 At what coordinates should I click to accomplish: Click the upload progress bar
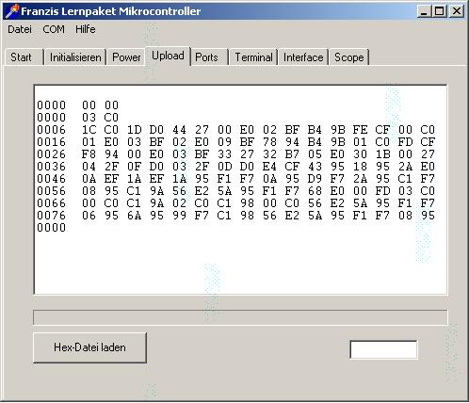pyautogui.click(x=240, y=317)
